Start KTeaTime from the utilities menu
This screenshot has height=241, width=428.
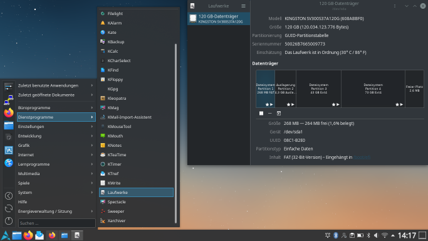point(136,154)
